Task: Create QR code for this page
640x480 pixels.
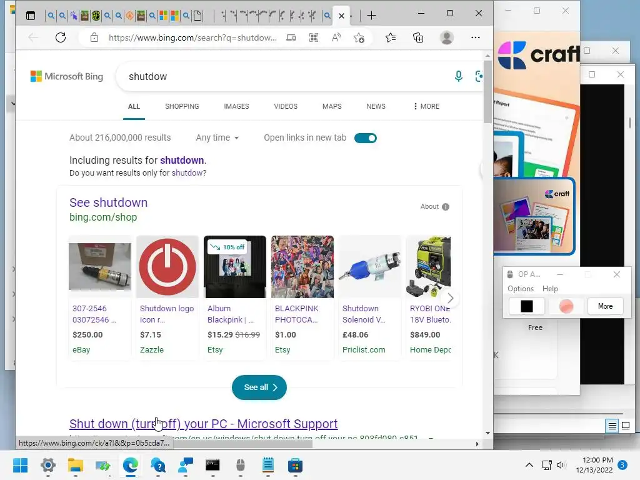Action: 314,38
